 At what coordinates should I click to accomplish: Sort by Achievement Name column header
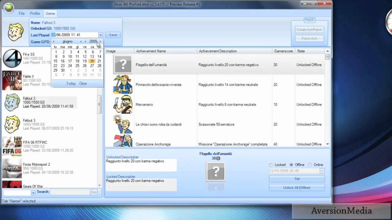[166, 51]
